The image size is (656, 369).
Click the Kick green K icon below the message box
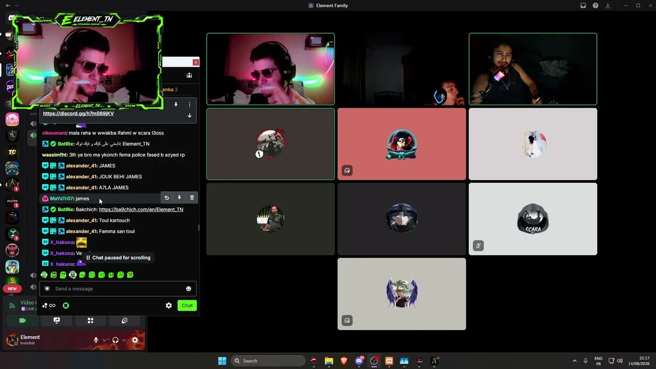tap(66, 305)
